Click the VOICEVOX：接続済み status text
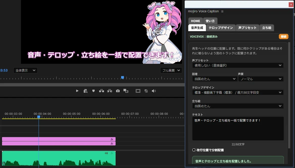The image size is (295, 168). coord(204,36)
